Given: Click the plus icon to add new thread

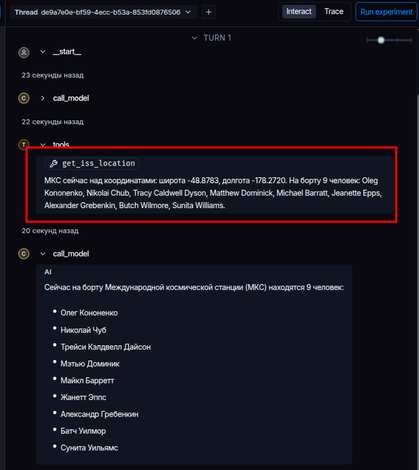Looking at the screenshot, I should 209,12.
